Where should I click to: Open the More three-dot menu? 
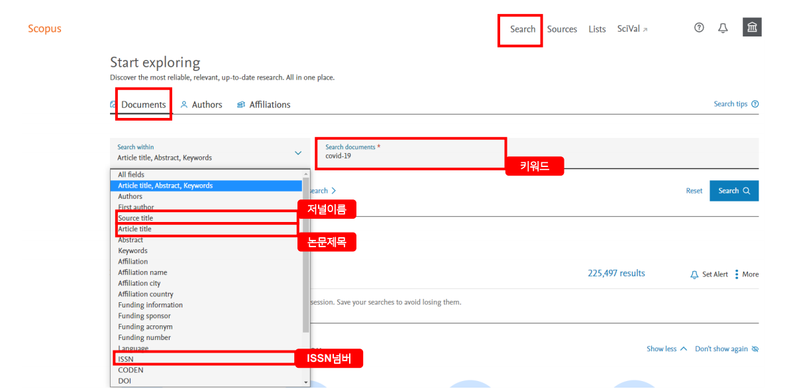(737, 274)
